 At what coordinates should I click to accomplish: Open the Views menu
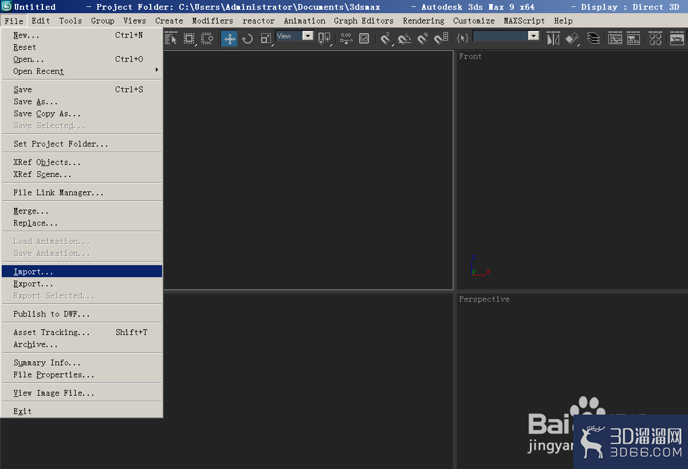click(x=135, y=21)
